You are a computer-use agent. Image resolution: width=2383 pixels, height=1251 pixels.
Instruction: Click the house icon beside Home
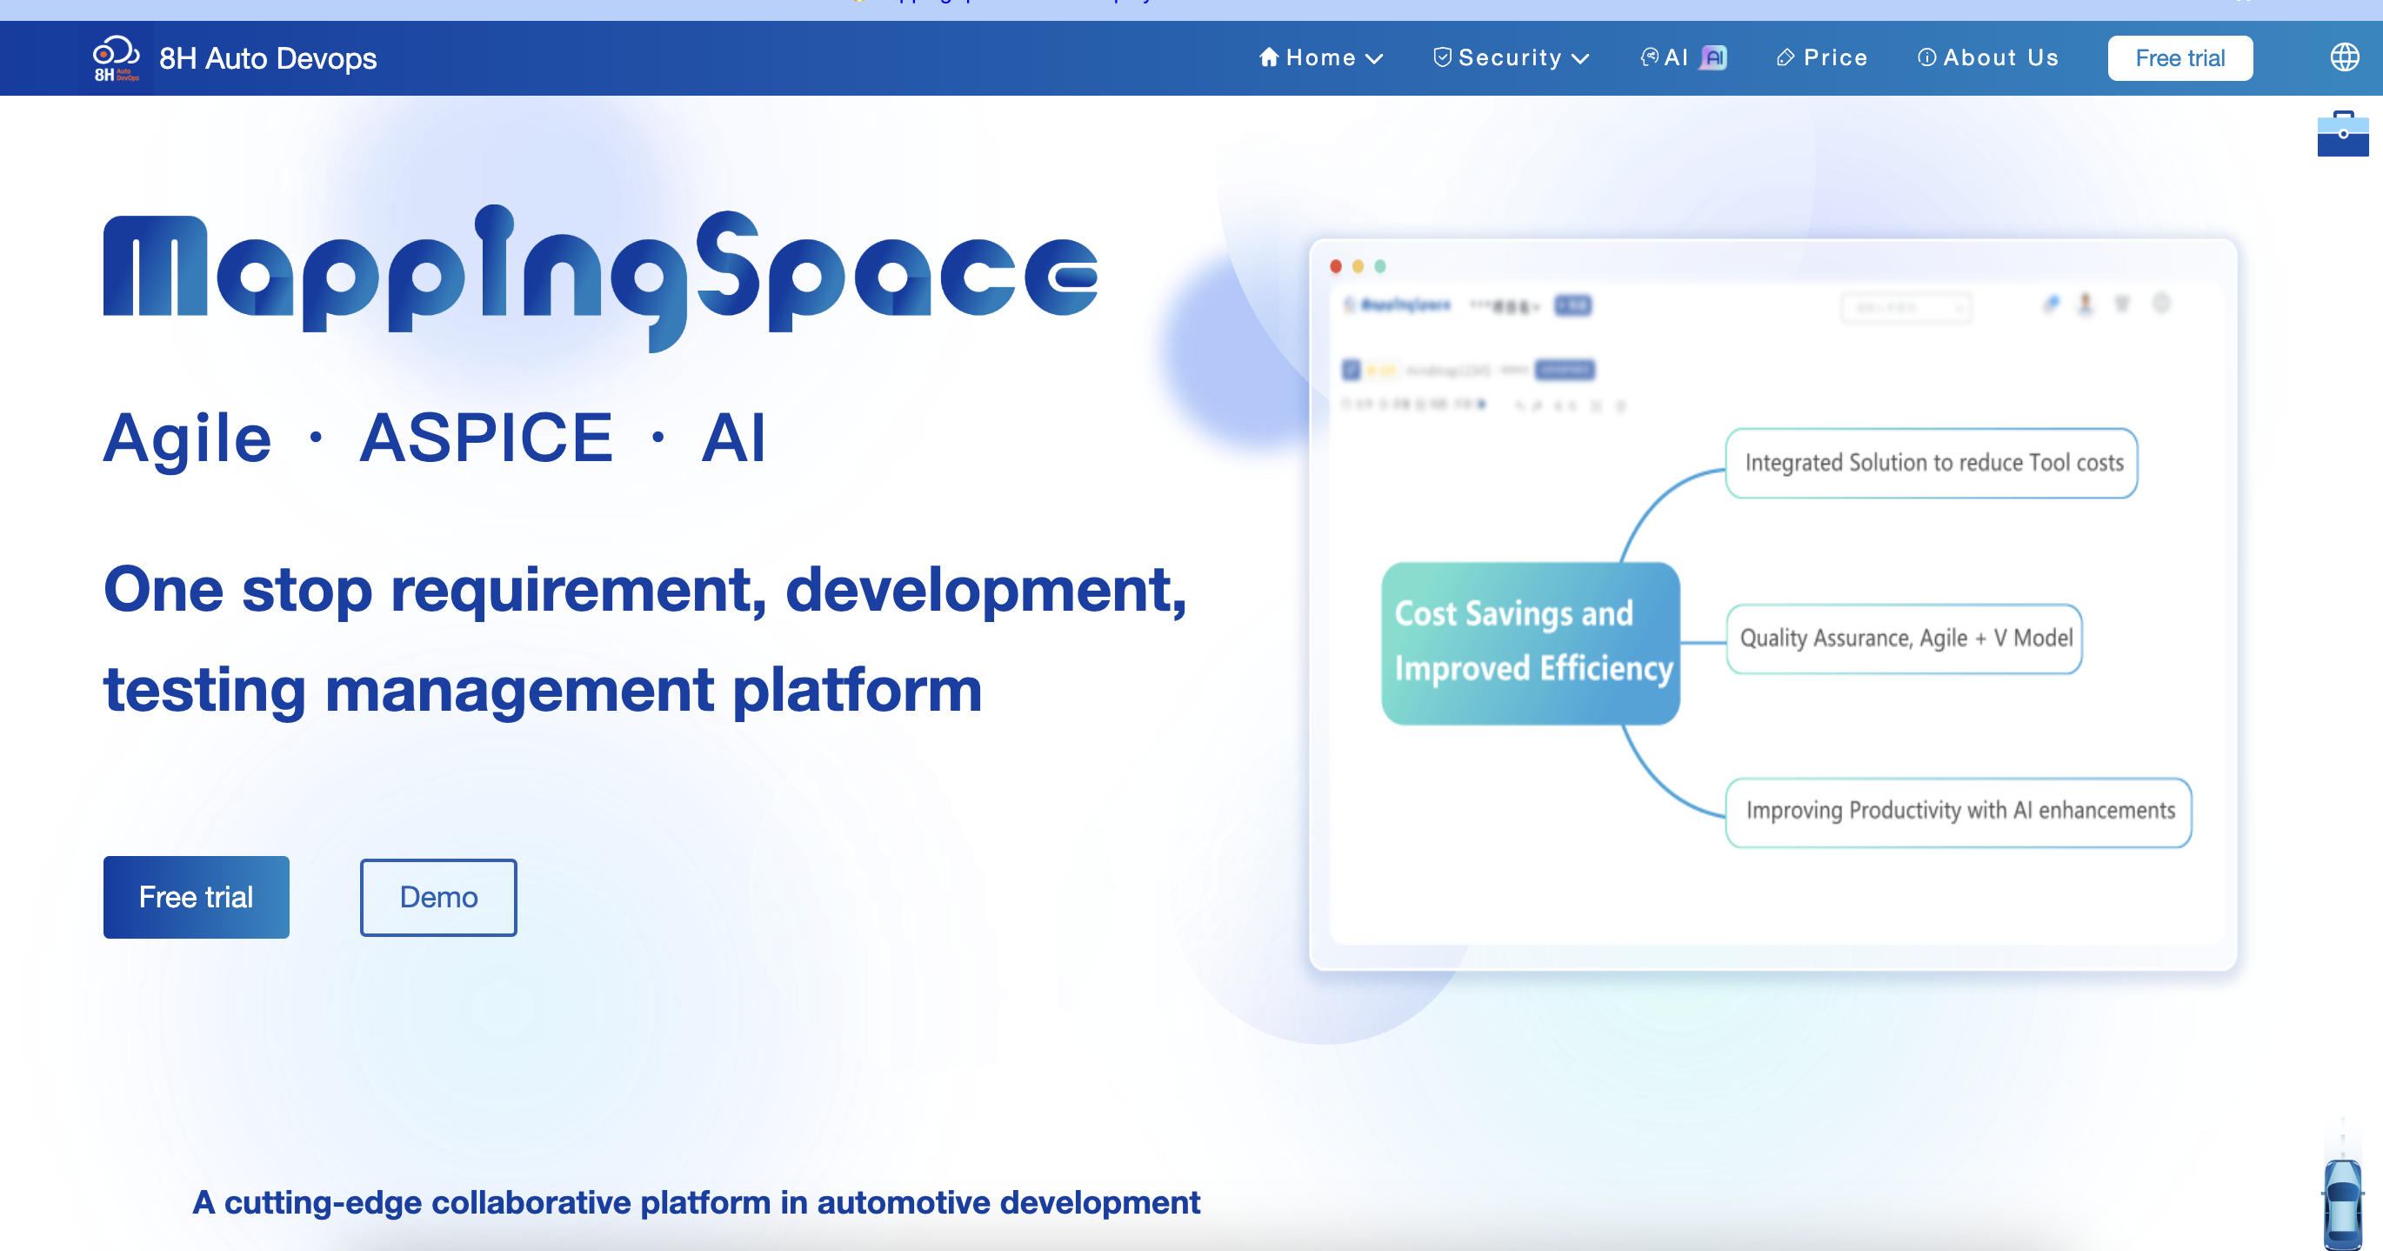click(x=1268, y=57)
